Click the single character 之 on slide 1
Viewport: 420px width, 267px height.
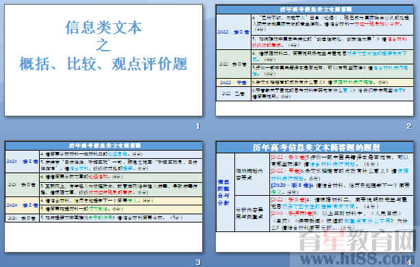coord(103,45)
